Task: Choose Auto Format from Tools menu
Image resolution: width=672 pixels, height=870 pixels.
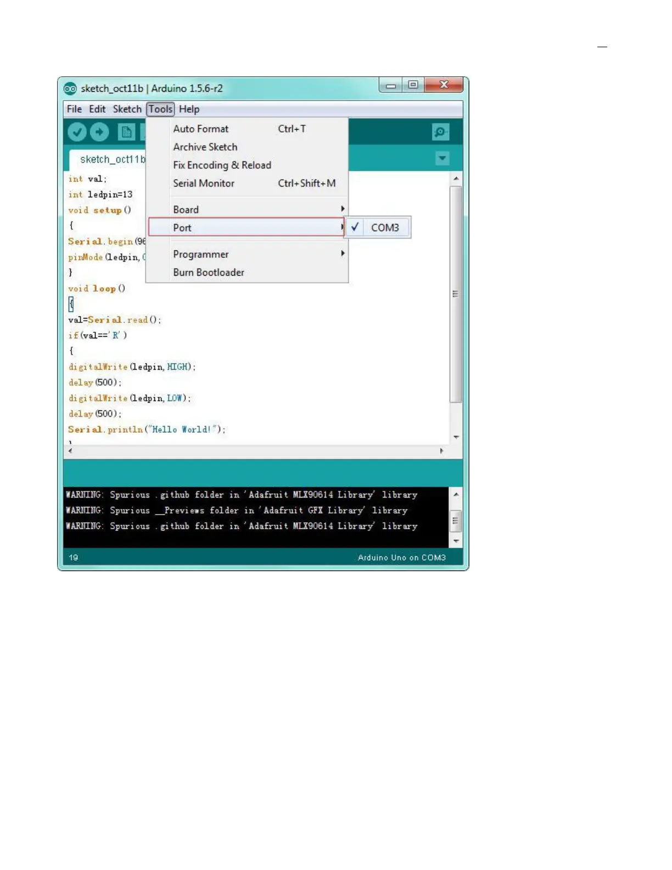Action: [x=247, y=129]
